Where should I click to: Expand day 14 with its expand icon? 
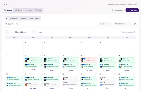click(134, 55)
